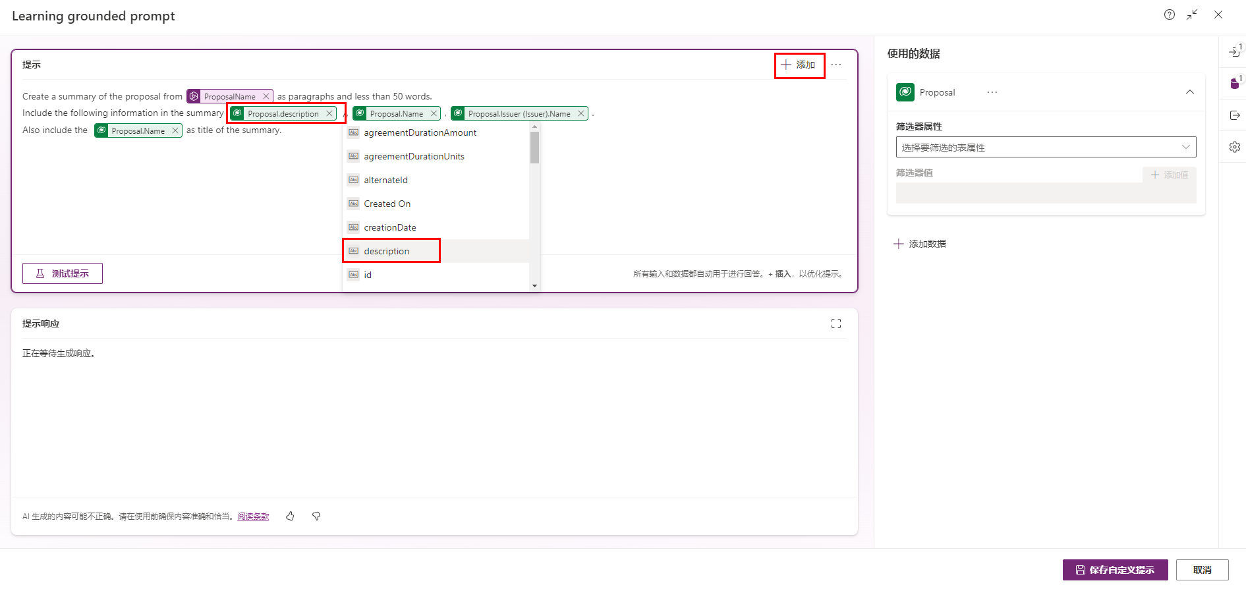This screenshot has width=1246, height=589.
Task: Open the data used icon in right rail
Action: pyautogui.click(x=1234, y=83)
